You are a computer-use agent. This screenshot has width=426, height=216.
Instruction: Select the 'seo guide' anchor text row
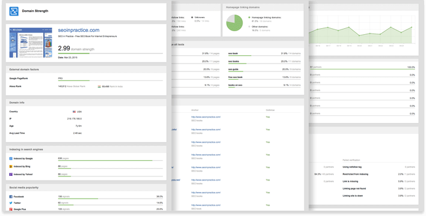click(264, 70)
